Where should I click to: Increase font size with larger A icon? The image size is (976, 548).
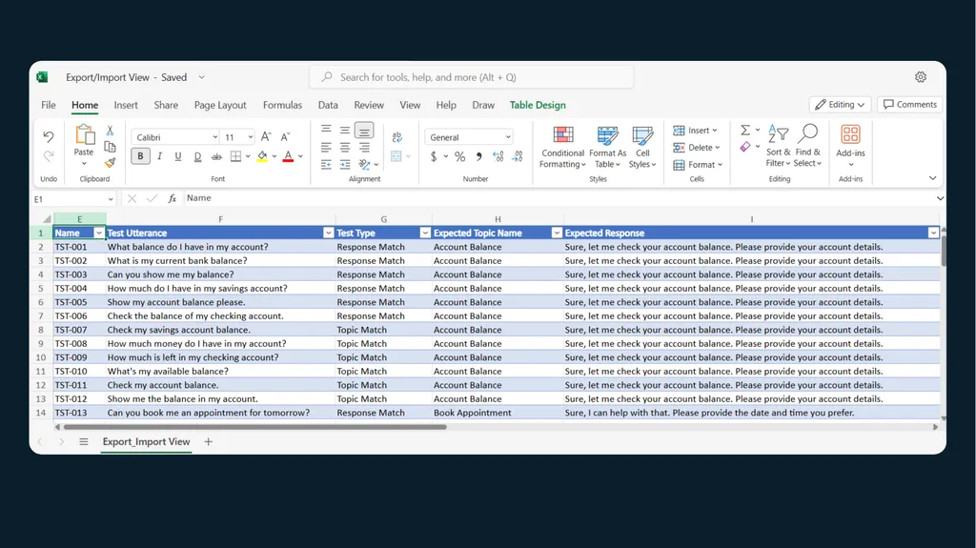click(x=266, y=137)
